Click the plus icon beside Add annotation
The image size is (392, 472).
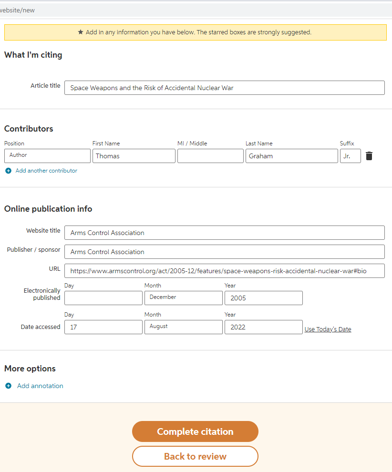click(8, 386)
